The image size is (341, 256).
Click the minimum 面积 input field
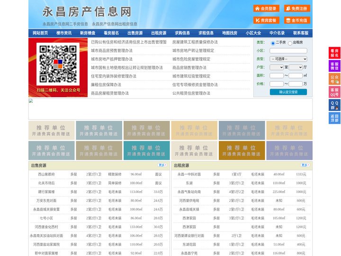click(277, 75)
